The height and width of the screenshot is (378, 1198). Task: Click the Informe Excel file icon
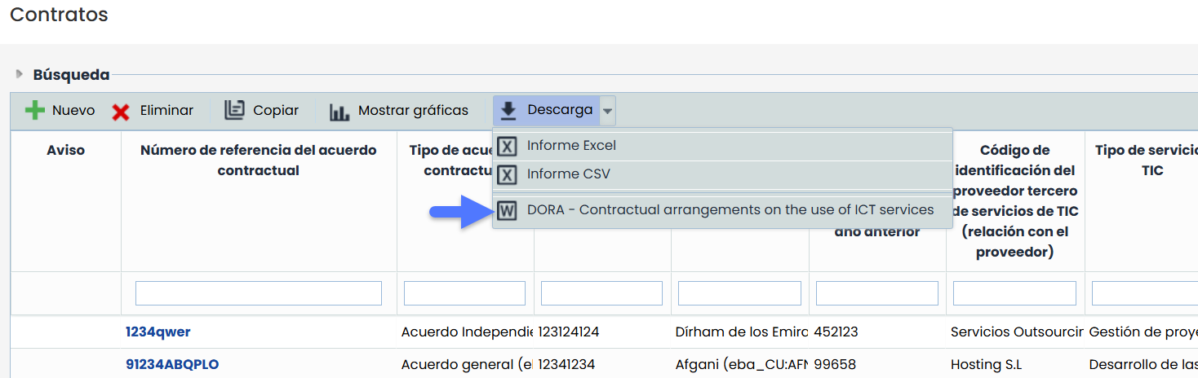click(508, 147)
